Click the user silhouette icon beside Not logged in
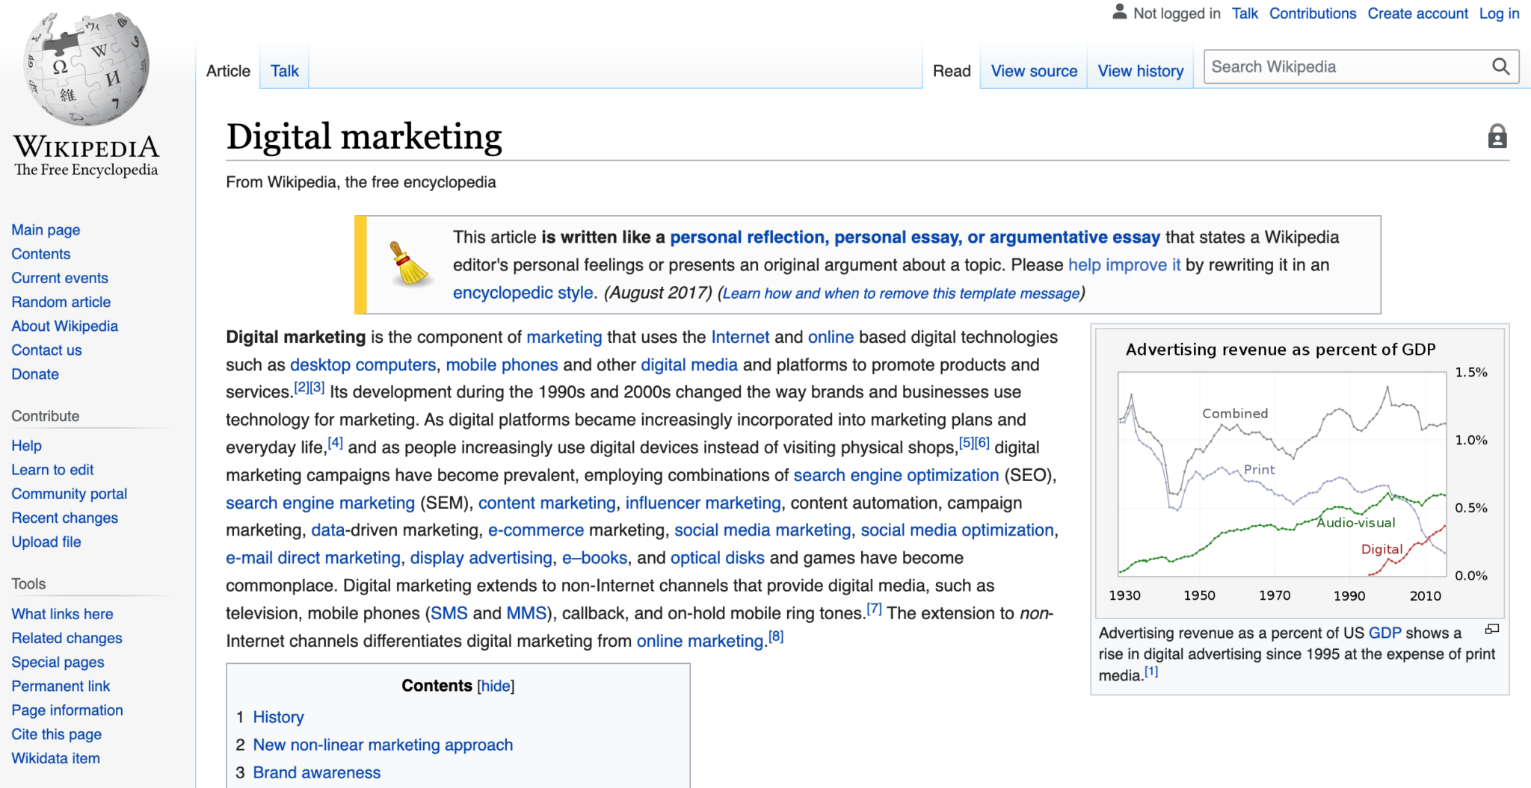This screenshot has width=1531, height=788. (x=1118, y=12)
